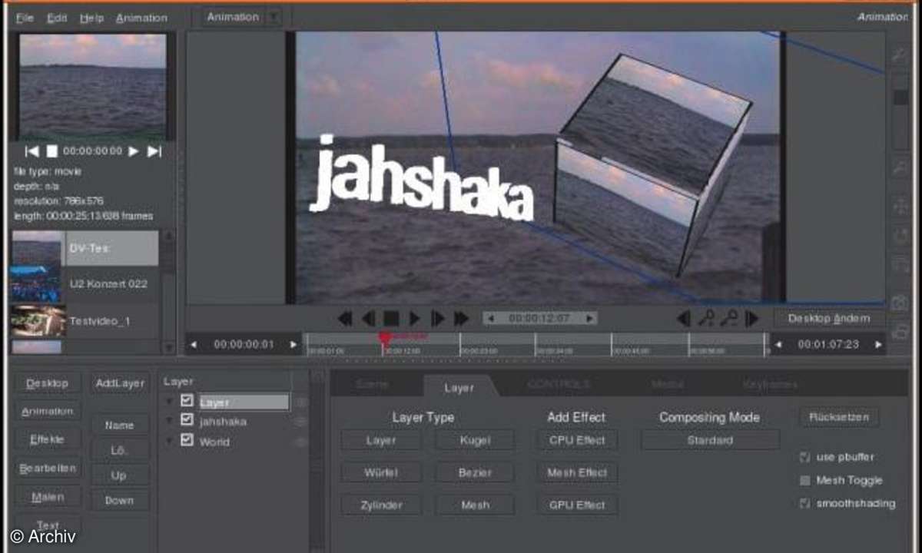This screenshot has height=553, width=922.
Task: Switch to the Layer tab
Action: coord(459,388)
